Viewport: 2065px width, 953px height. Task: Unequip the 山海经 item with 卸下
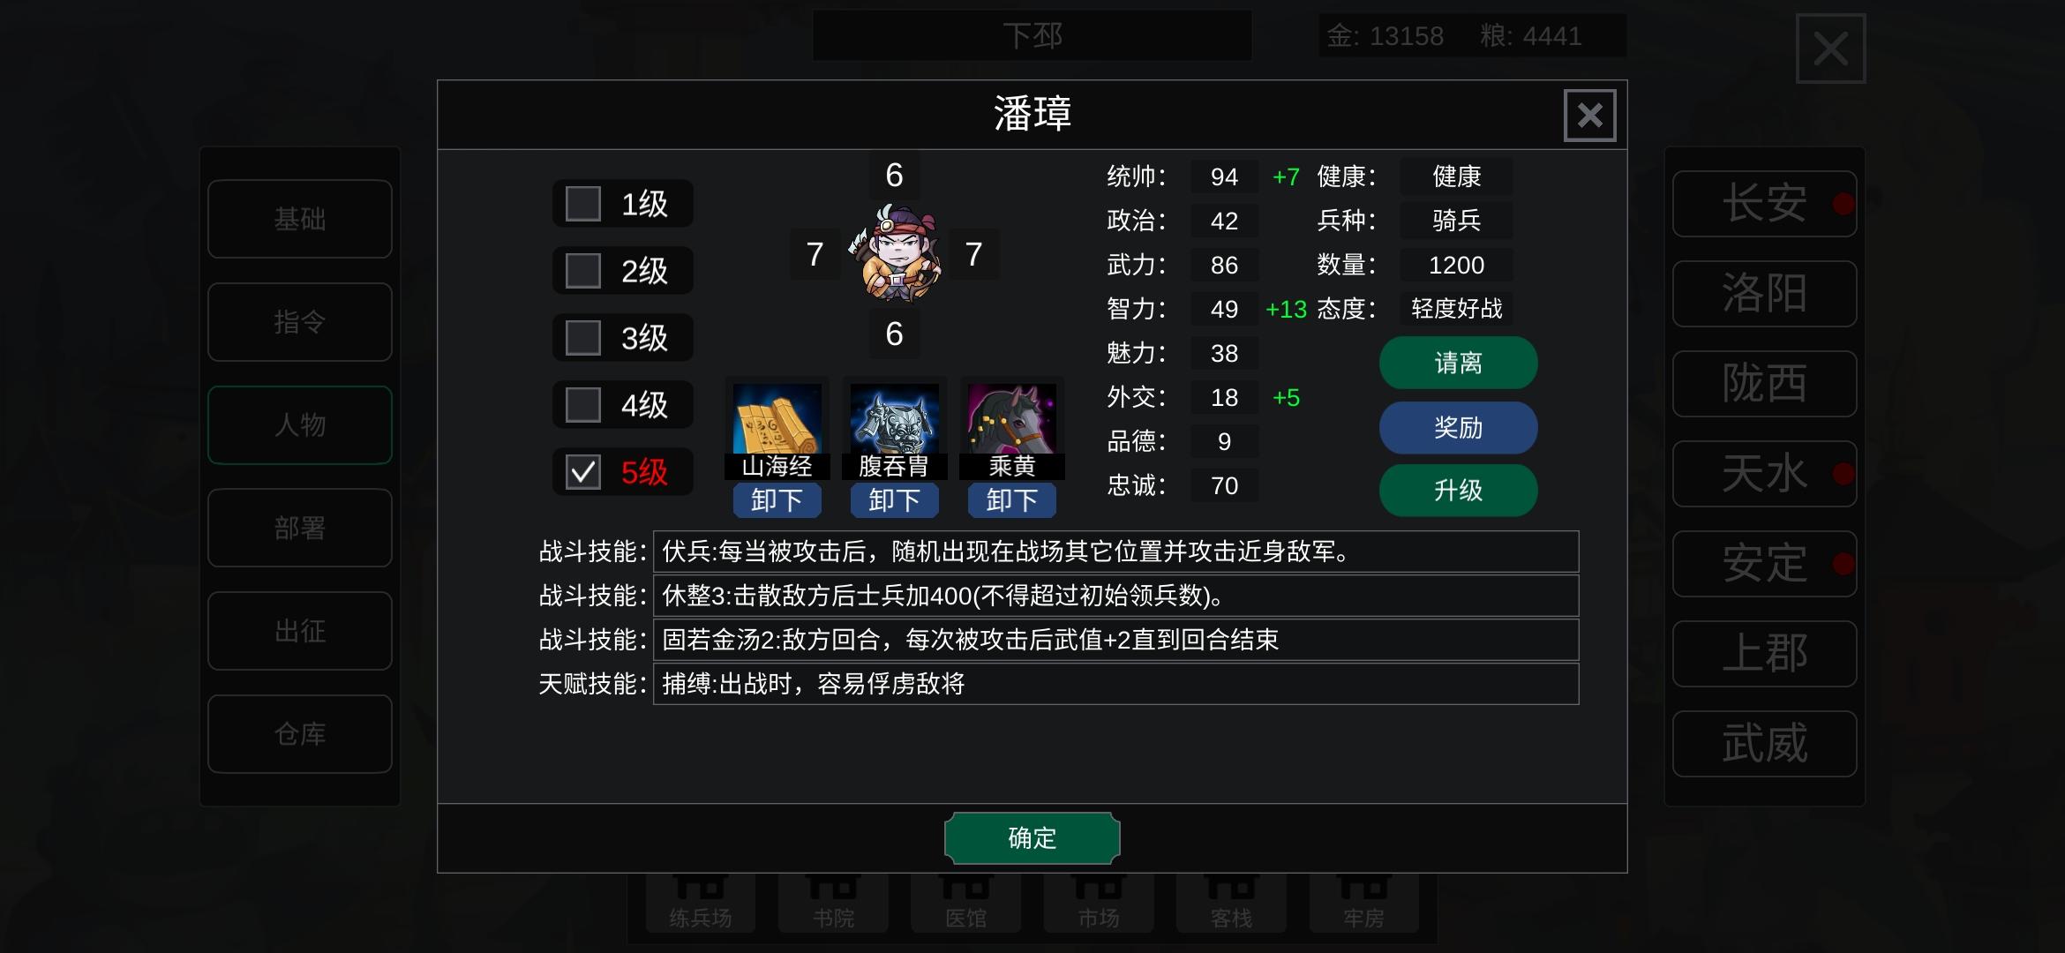777,500
